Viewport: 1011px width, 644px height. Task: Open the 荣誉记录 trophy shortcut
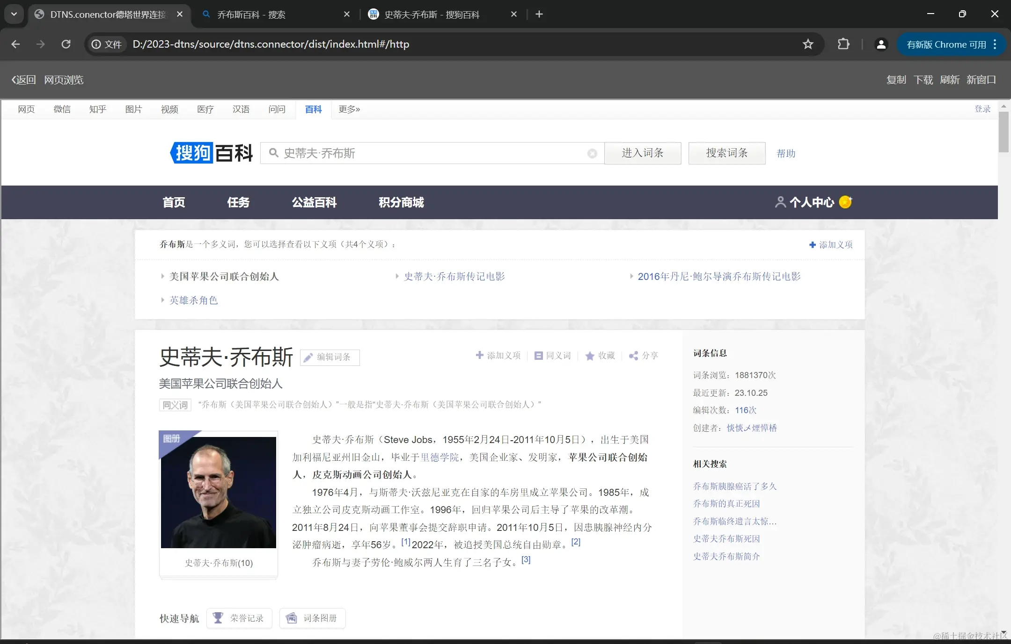[239, 618]
